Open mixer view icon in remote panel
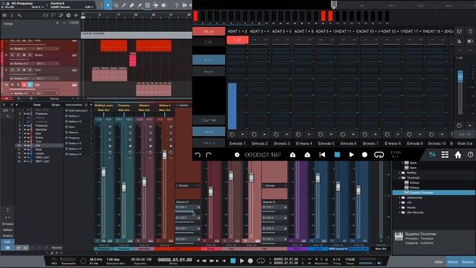The width and height of the screenshot is (476, 268). point(432,155)
